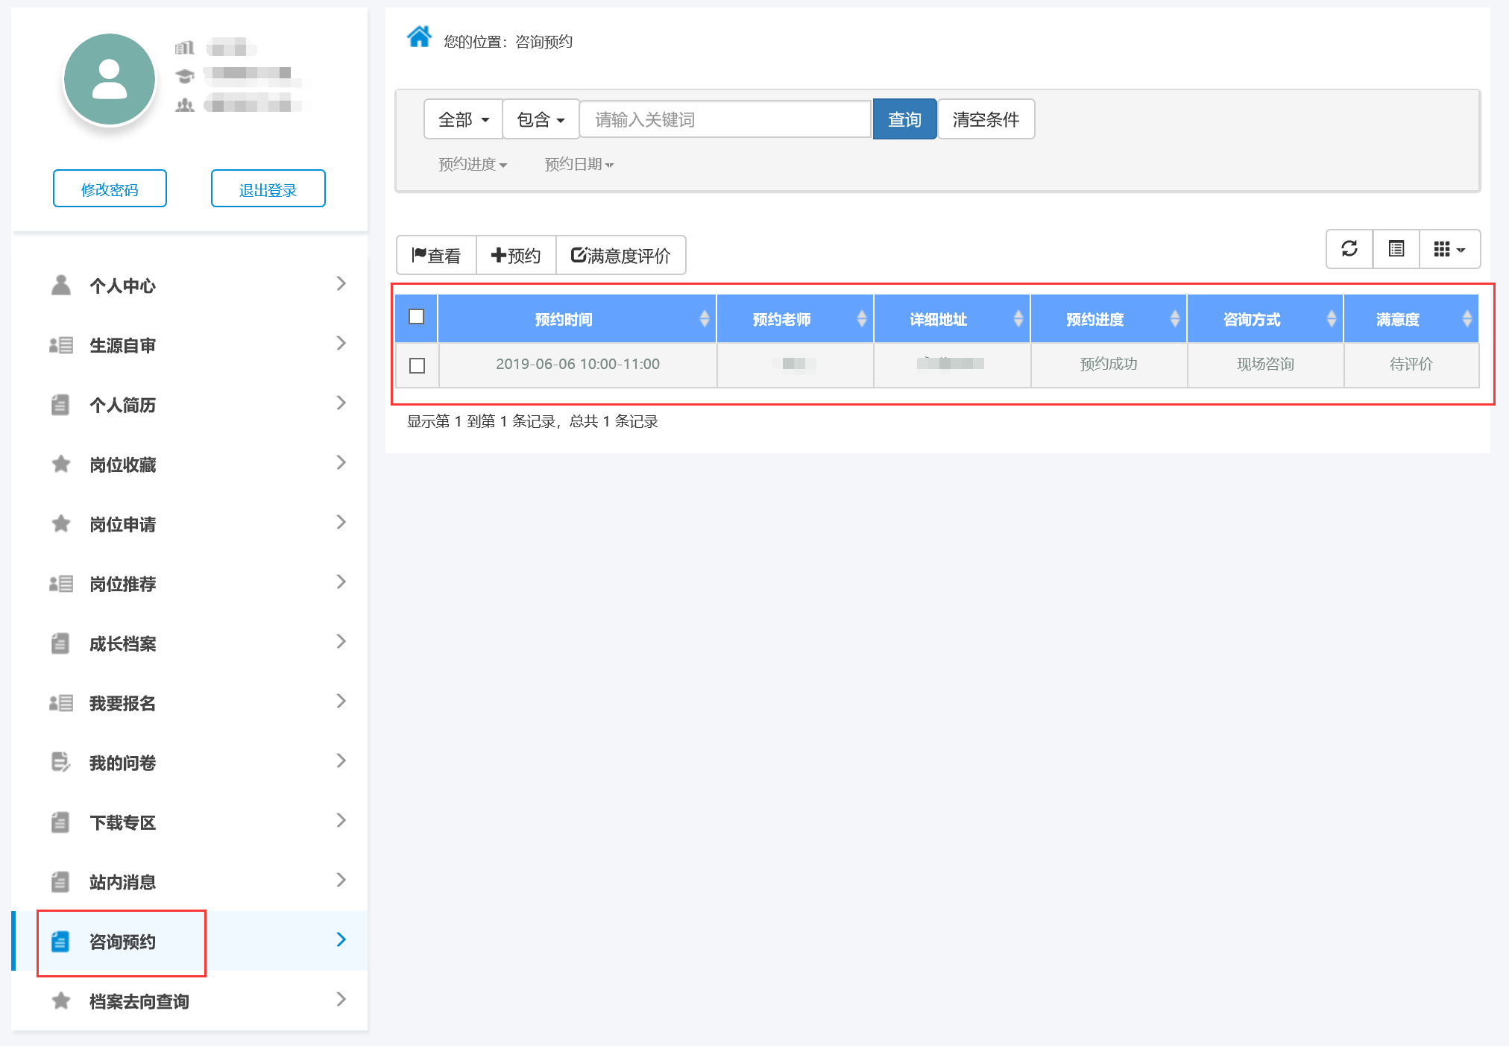
Task: Open the 全部 field dropdown
Action: tap(464, 119)
